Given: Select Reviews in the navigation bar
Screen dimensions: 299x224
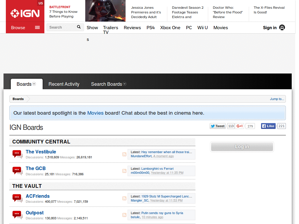Looking at the screenshot, I should [132, 27].
